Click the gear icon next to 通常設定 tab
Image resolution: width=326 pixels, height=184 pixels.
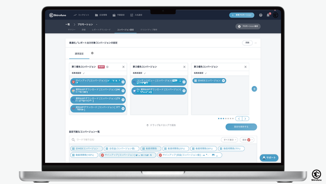92,53
